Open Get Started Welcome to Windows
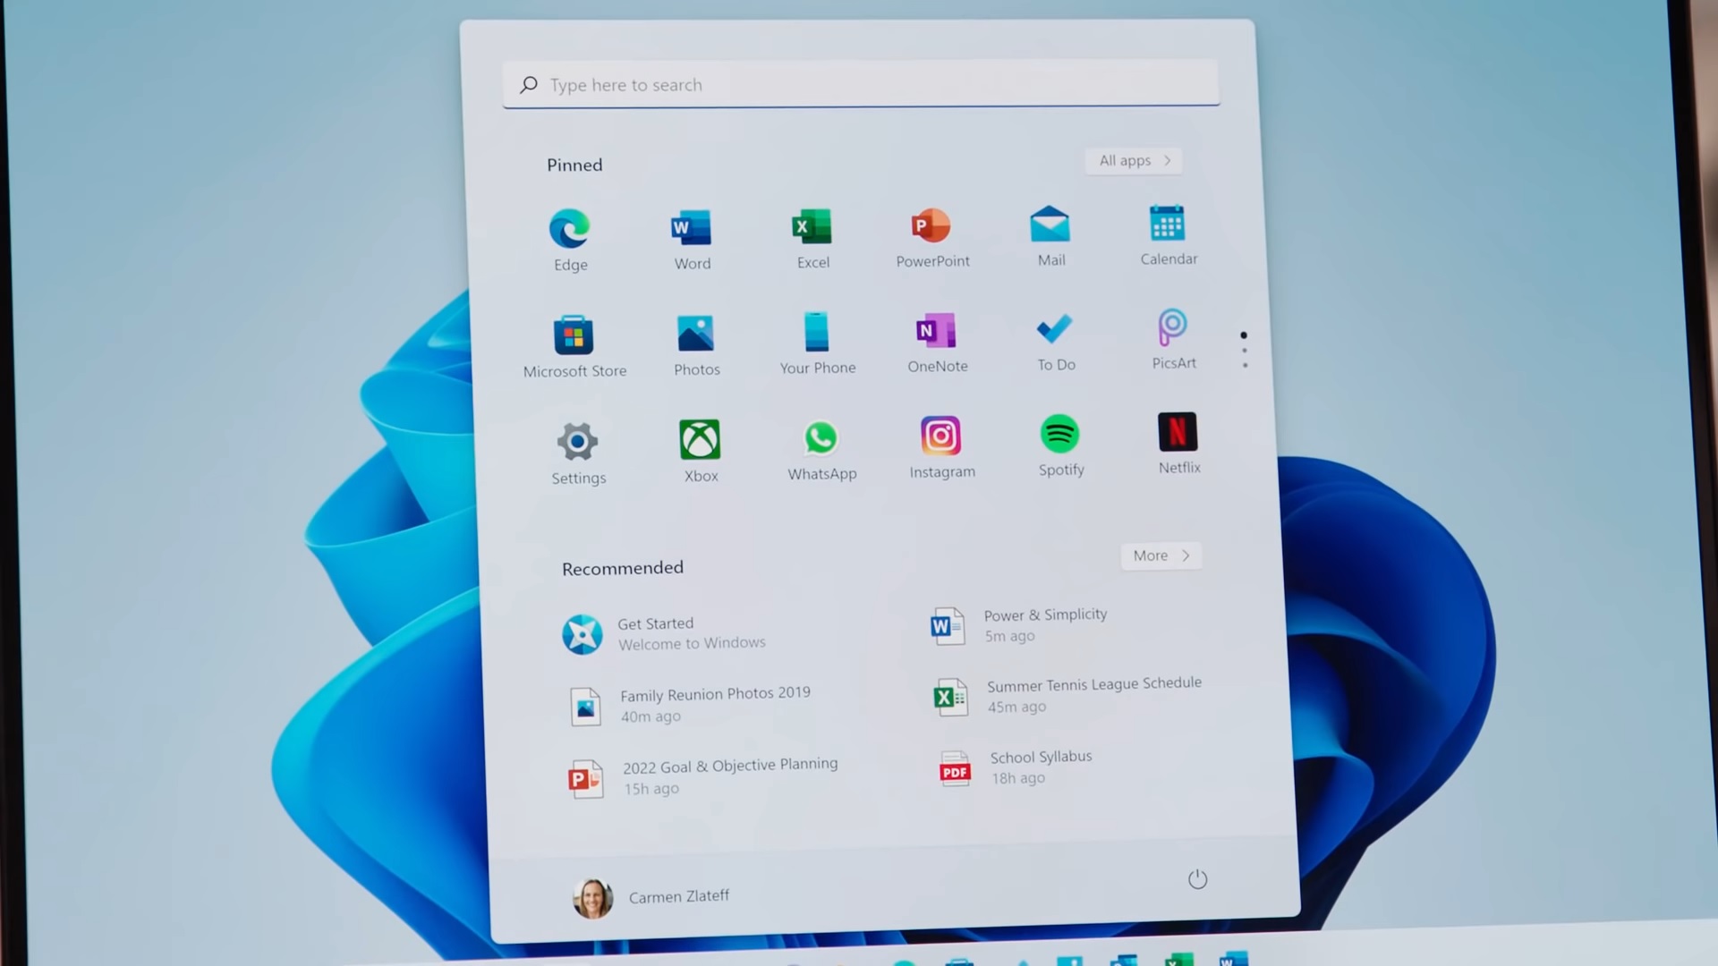Viewport: 1718px width, 966px height. [x=664, y=633]
